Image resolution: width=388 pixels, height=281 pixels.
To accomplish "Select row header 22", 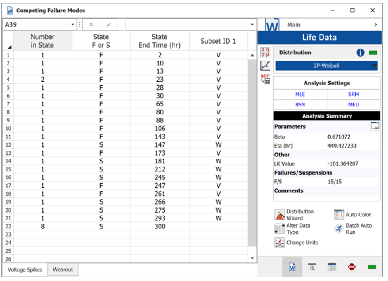I will 8,226.
